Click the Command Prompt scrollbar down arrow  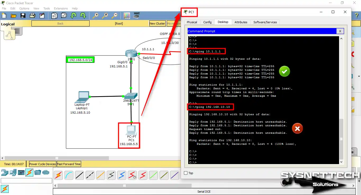point(341,162)
